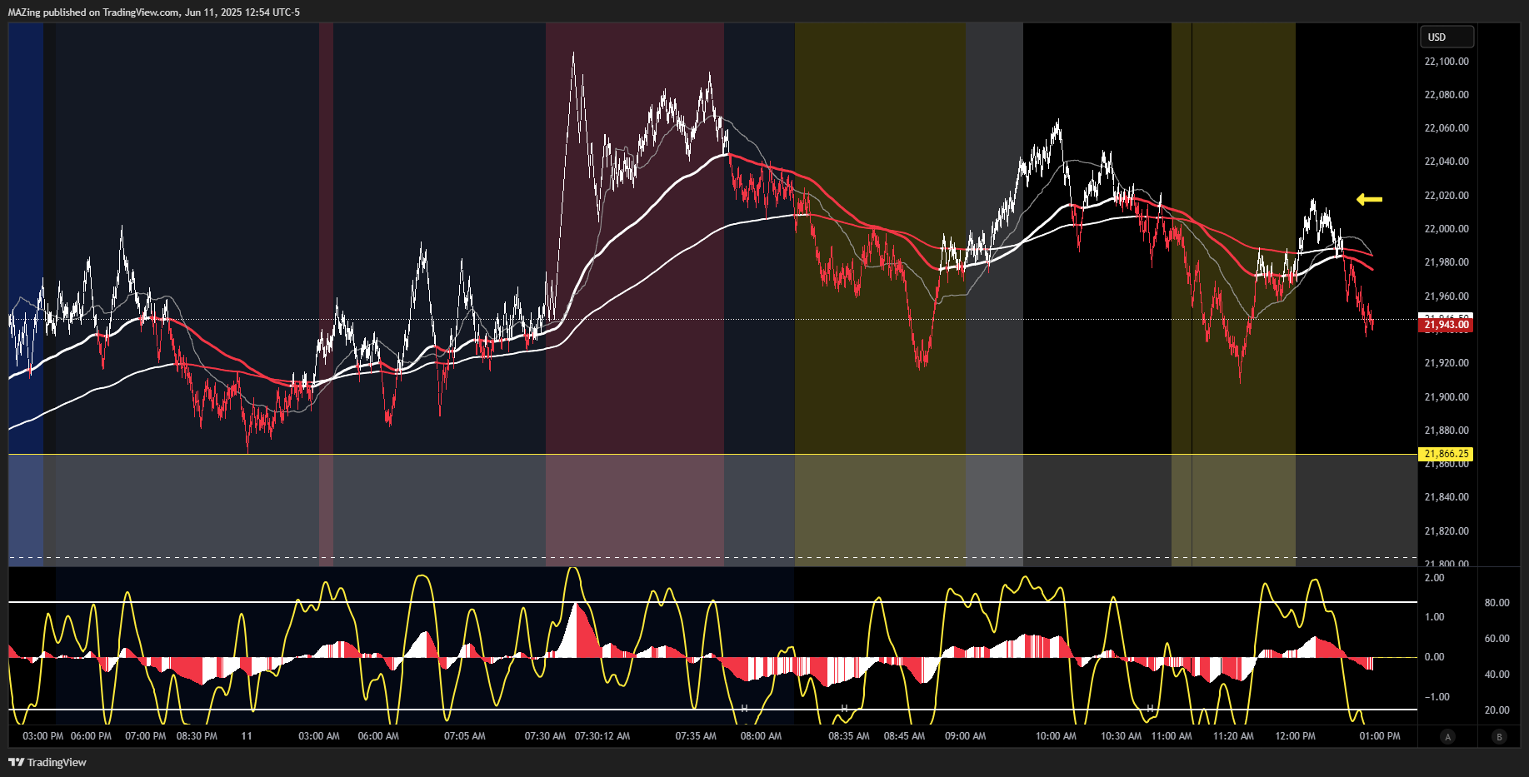The width and height of the screenshot is (1529, 777).
Task: Click the 21,920.00 price axis label
Action: point(1447,363)
